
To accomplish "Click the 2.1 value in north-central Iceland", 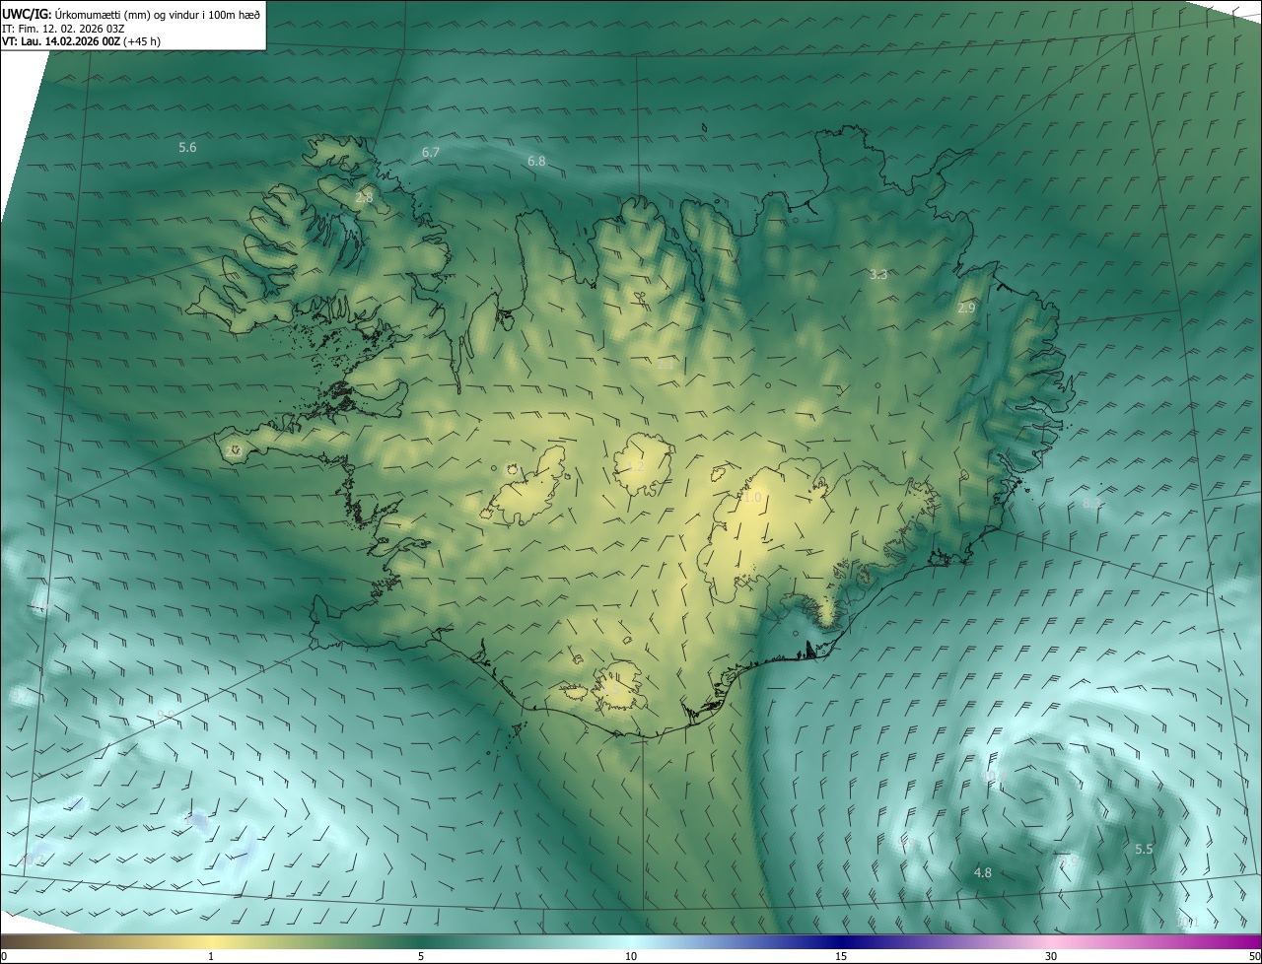I will click(x=666, y=365).
